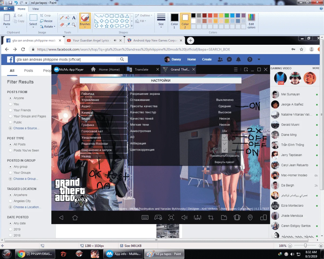Copy the current selection

[19, 21]
